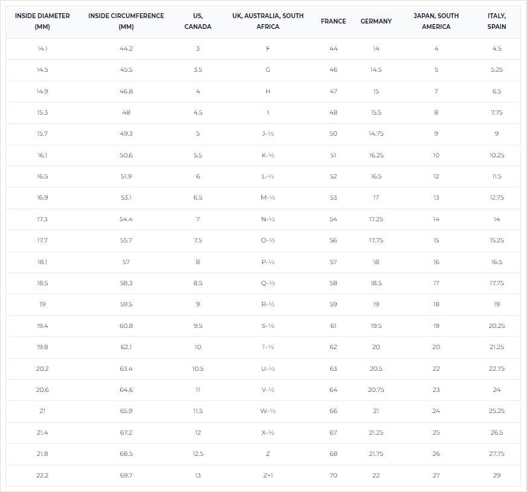Click the Z+1 UK size cell
Viewport: 527px width, 492px height.
(x=268, y=475)
